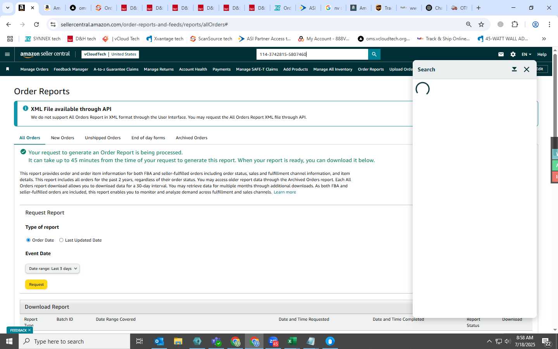Screen dimensions: 558x349
Task: Open the SYNNEX tech bookmark
Action: point(43,39)
